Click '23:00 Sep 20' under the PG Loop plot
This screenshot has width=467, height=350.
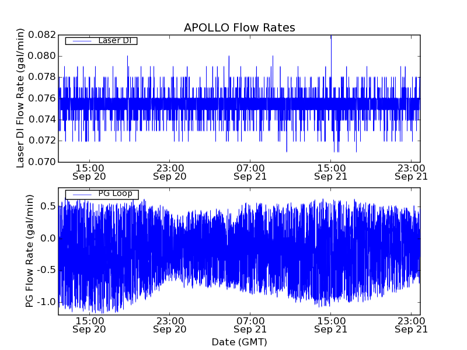tap(170, 325)
